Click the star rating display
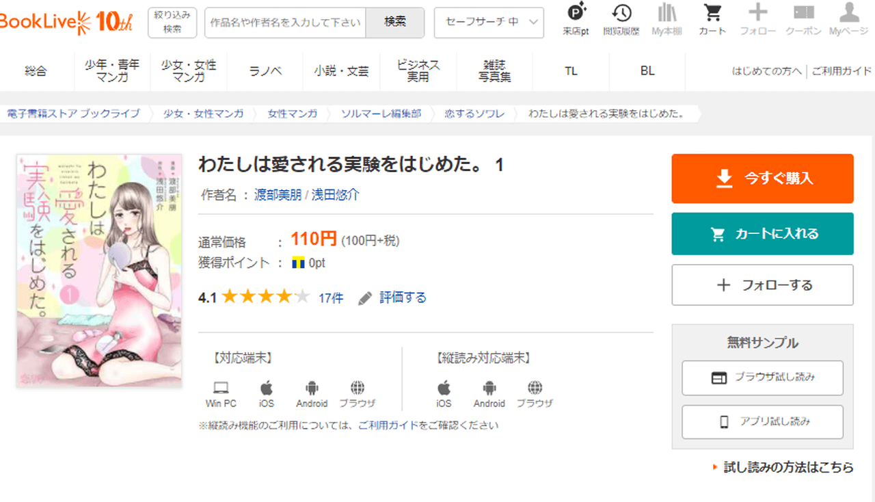 tap(265, 298)
